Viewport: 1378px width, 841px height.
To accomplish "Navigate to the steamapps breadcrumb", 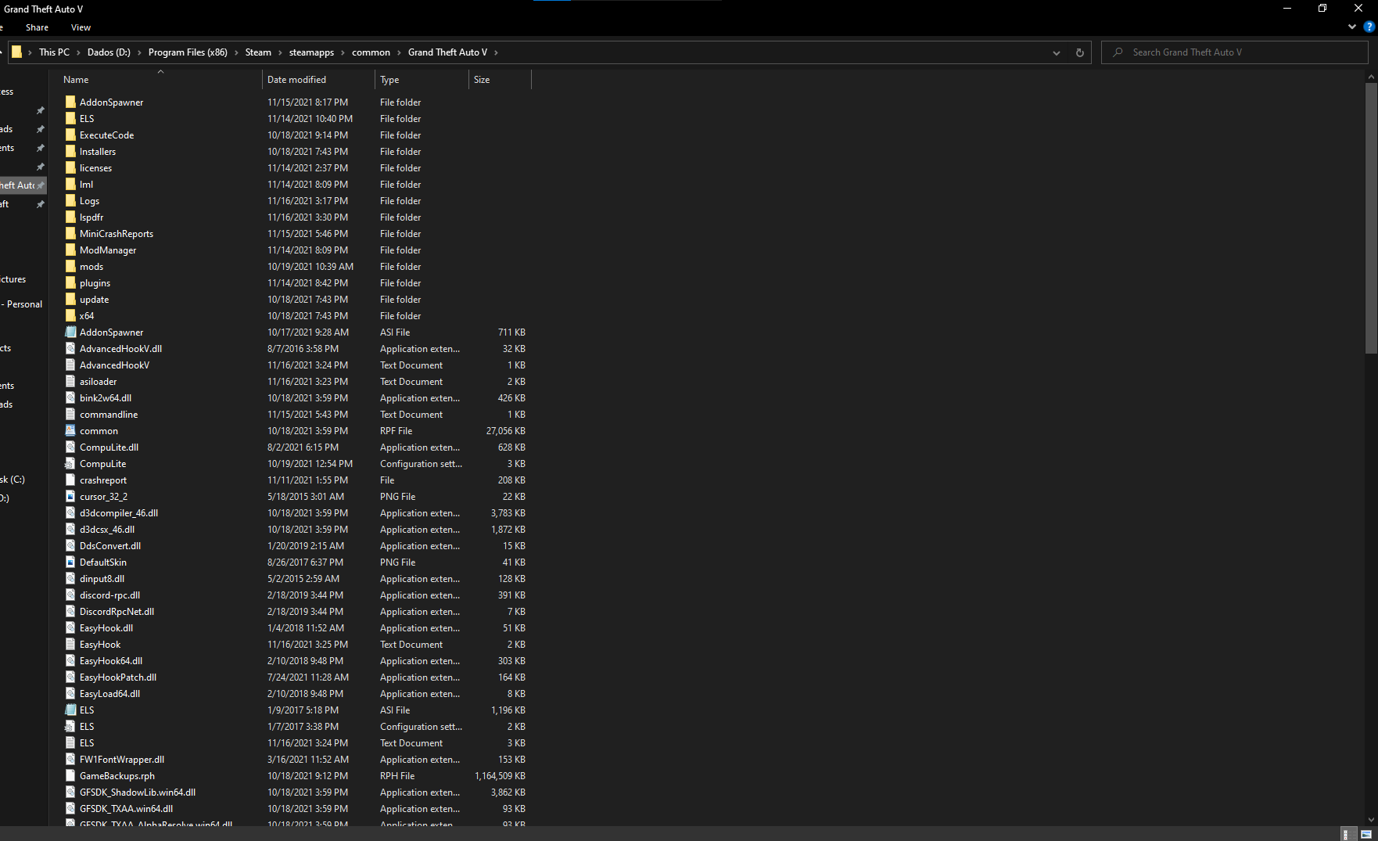I will tap(311, 52).
